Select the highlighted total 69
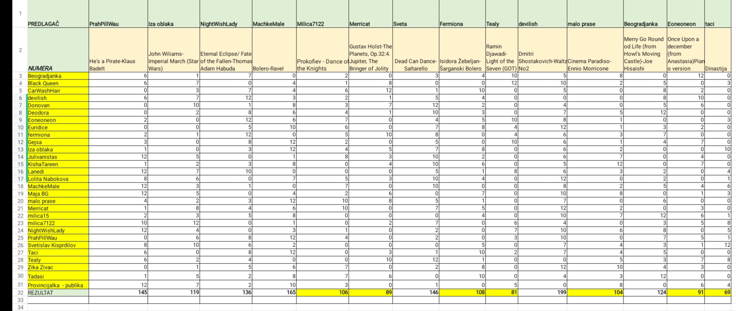Image resolution: width=736 pixels, height=311 pixels. click(x=718, y=293)
